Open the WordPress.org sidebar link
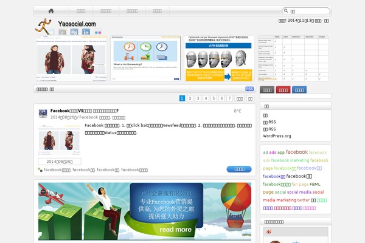The image size is (365, 243). pos(277,136)
